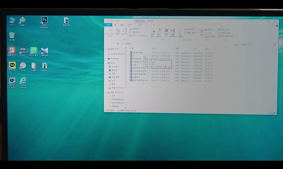This screenshot has width=283, height=169.
Task: Click the Properties checkmark icon in ribbon
Action: coord(202,31)
